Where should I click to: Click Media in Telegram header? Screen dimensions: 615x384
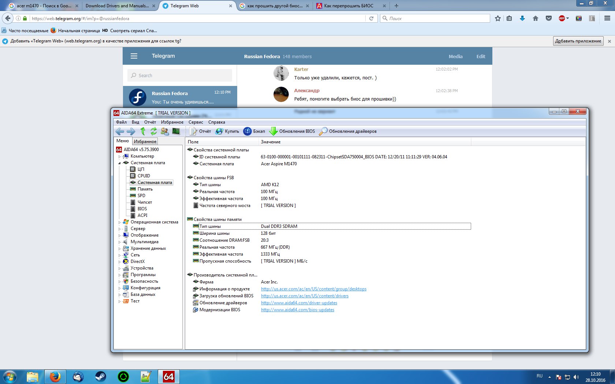[x=455, y=56]
